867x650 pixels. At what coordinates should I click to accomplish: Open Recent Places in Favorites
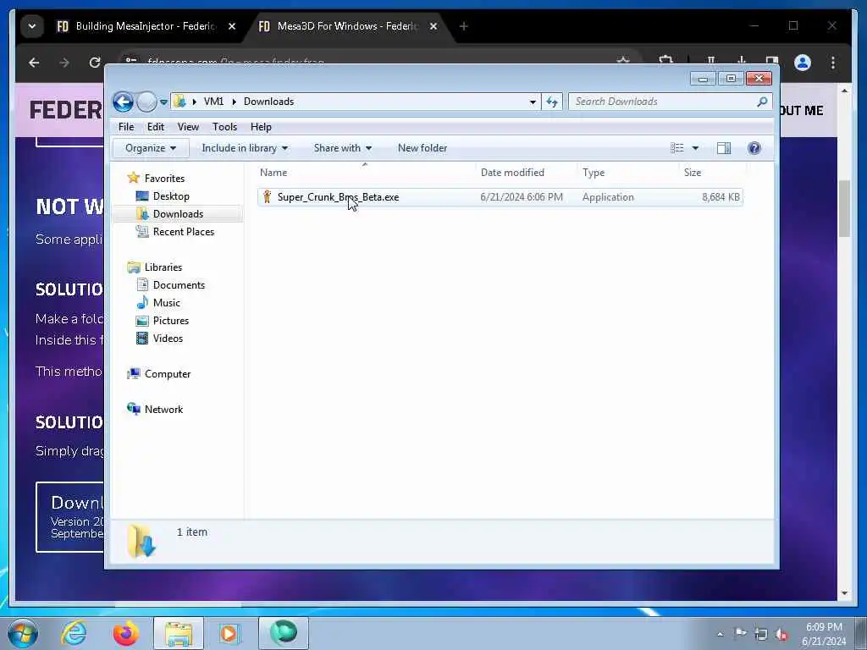coord(184,232)
